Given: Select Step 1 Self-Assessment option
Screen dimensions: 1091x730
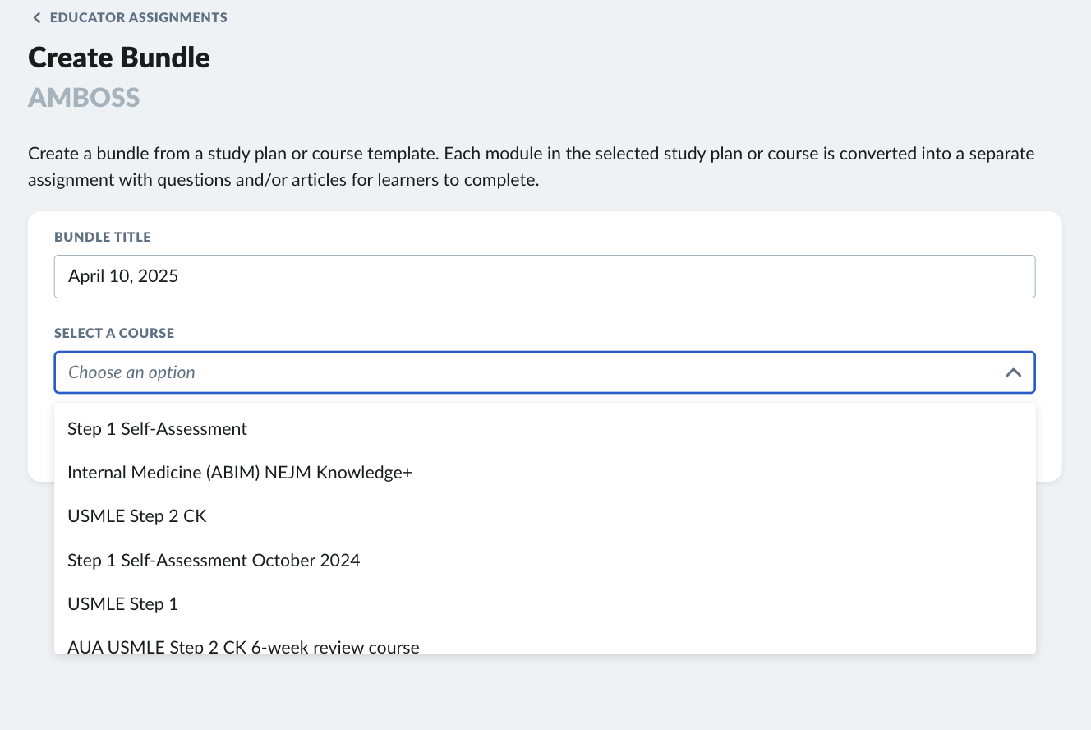Looking at the screenshot, I should tap(545, 428).
